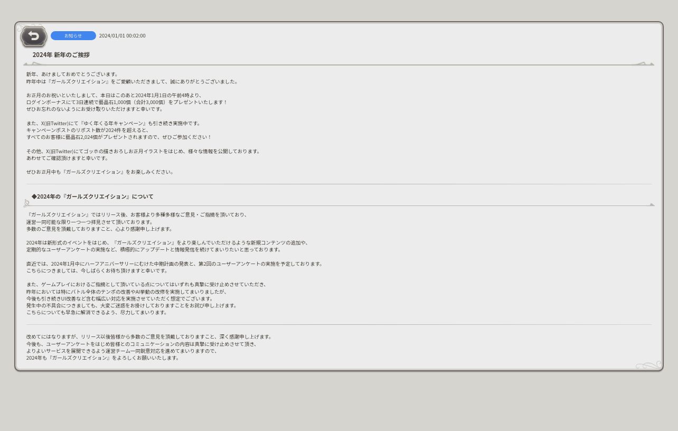Click the line starting 改めてにはなりますが
678x431 pixels.
pyautogui.click(x=149, y=337)
